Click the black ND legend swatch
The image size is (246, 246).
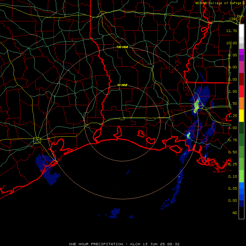(241, 213)
